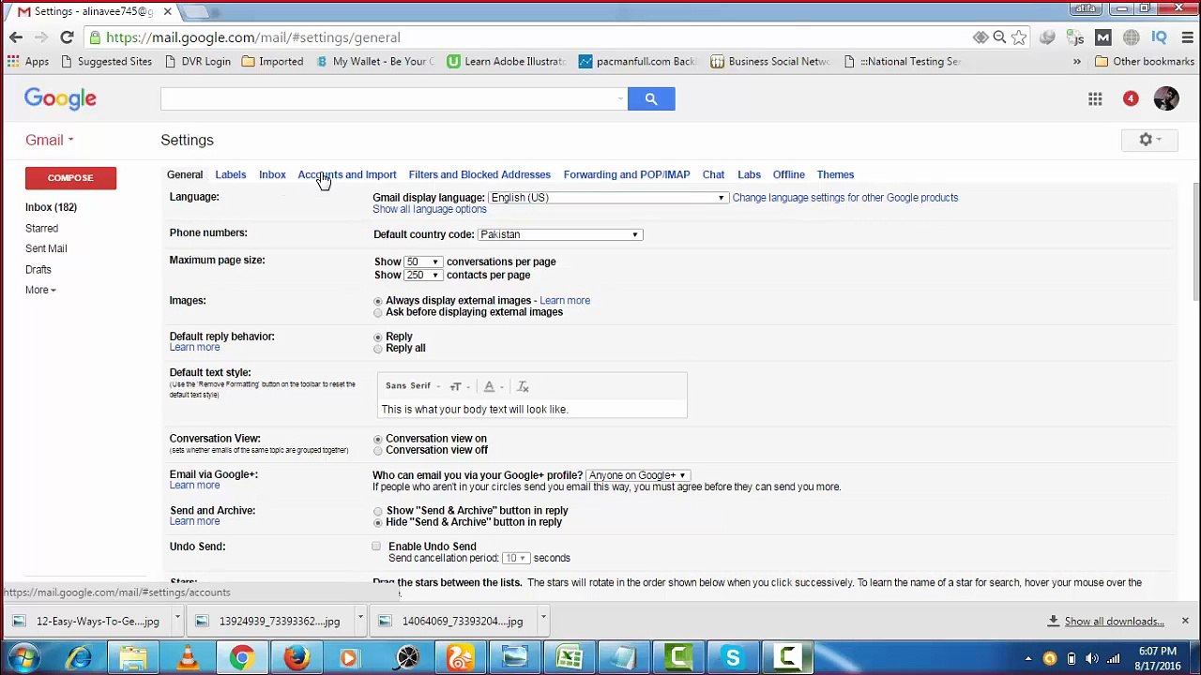This screenshot has height=675, width=1201.
Task: Select Show Send & Archive button option
Action: (x=378, y=511)
